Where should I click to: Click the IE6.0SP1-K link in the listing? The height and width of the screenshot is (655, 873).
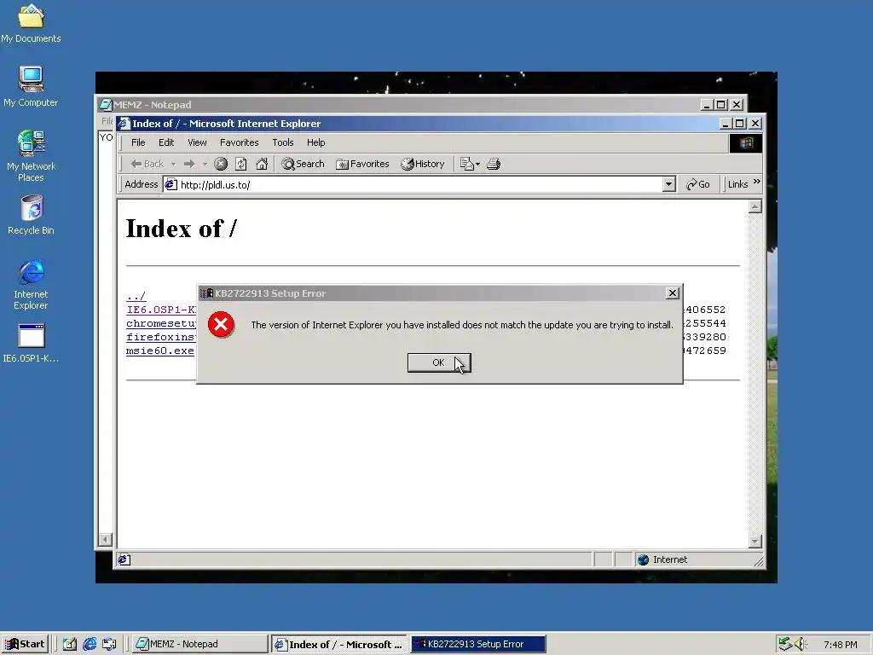[161, 310]
